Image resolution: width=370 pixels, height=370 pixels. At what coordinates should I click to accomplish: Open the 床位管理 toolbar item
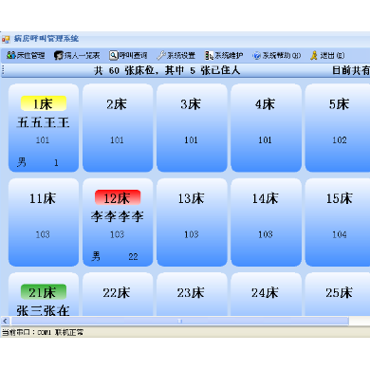coord(26,56)
